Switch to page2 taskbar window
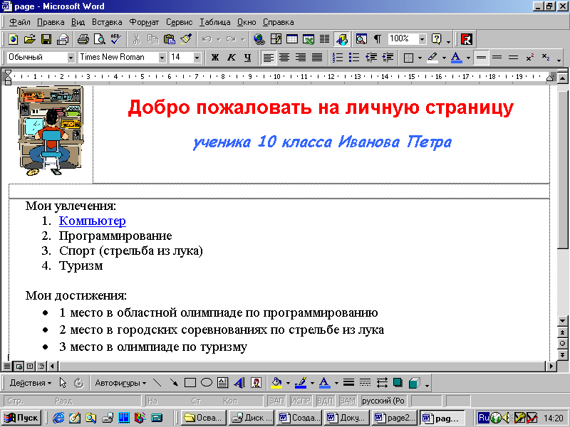 coord(395,418)
